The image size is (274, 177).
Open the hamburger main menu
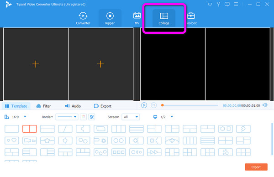[x=236, y=4]
